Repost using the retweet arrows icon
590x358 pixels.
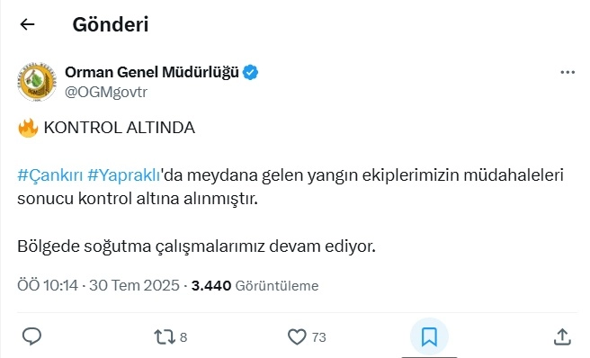(165, 337)
